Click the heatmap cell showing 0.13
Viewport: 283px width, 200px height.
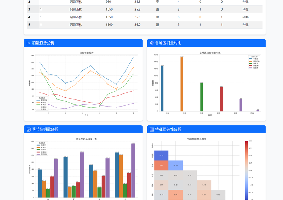point(204,185)
